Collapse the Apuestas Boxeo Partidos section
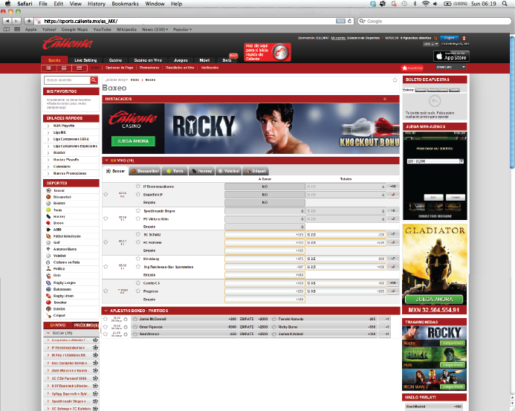515x411 pixels. 106,311
